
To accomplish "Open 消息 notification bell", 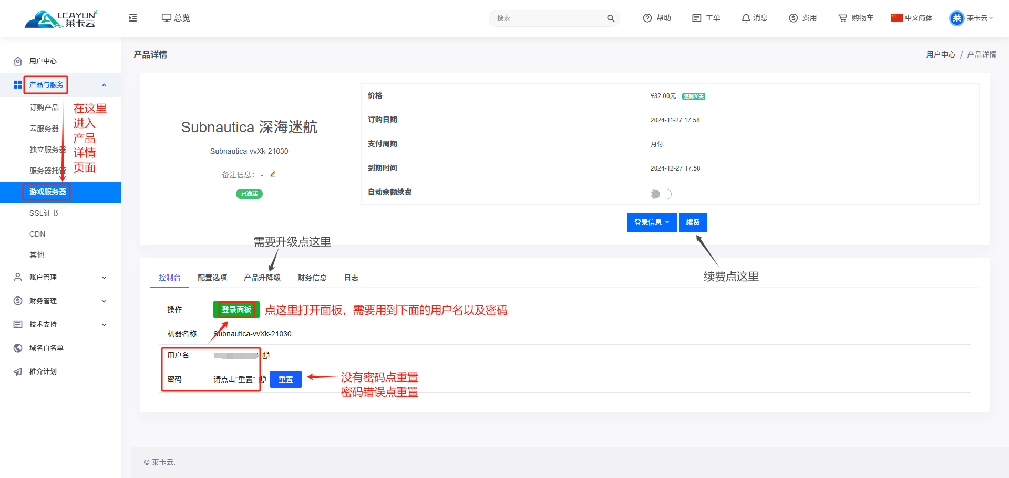I will (x=746, y=18).
